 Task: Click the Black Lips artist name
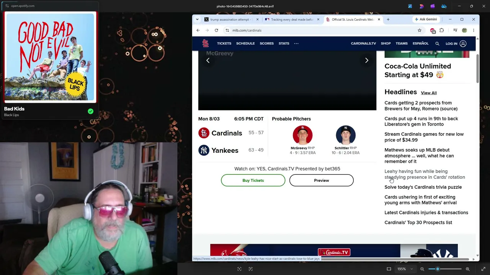(11, 115)
